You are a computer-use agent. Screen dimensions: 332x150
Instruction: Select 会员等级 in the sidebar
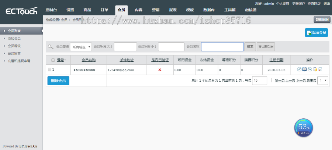(14, 46)
